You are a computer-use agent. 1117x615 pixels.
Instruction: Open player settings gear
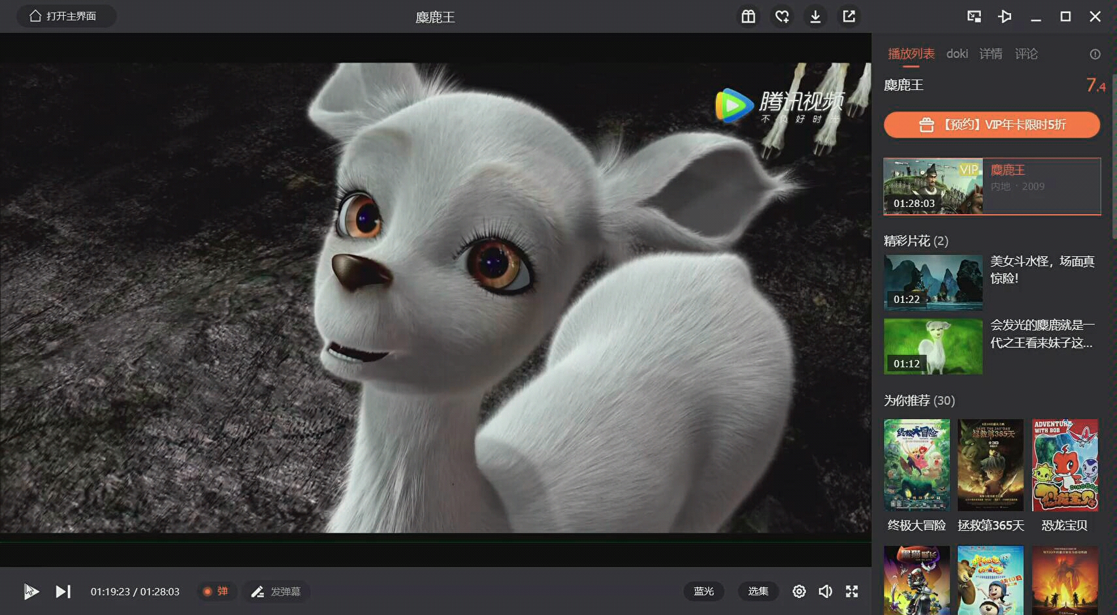pyautogui.click(x=799, y=591)
